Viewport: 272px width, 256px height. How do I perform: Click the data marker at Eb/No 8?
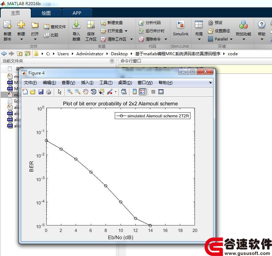(x=106, y=186)
